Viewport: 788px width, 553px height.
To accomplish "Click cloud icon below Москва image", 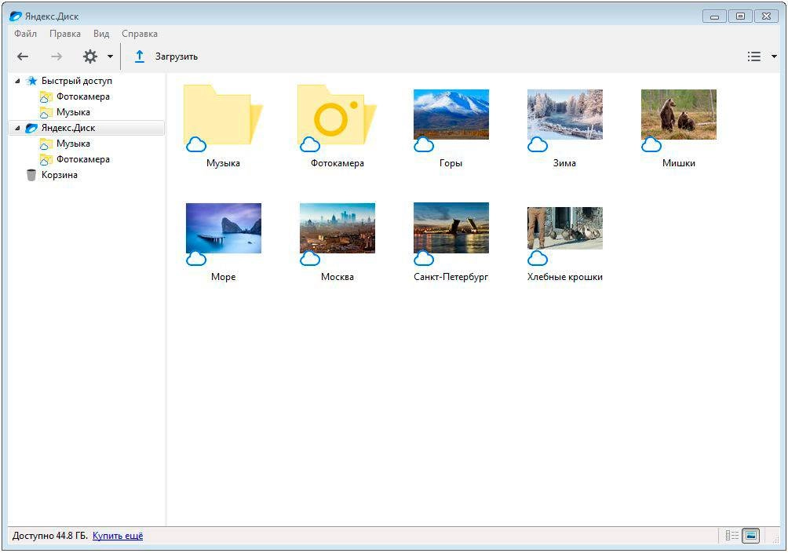I will 310,258.
